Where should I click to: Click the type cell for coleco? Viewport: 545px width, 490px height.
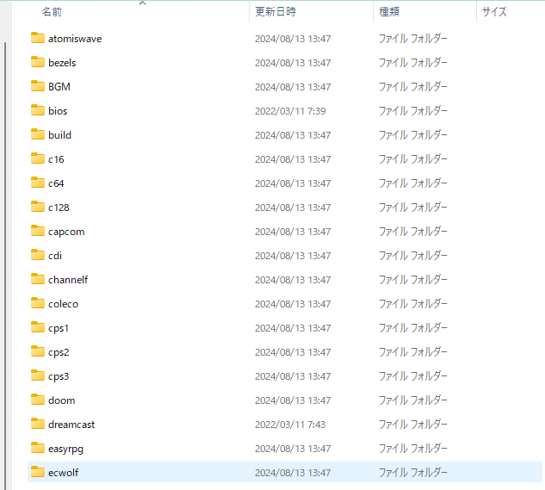412,304
